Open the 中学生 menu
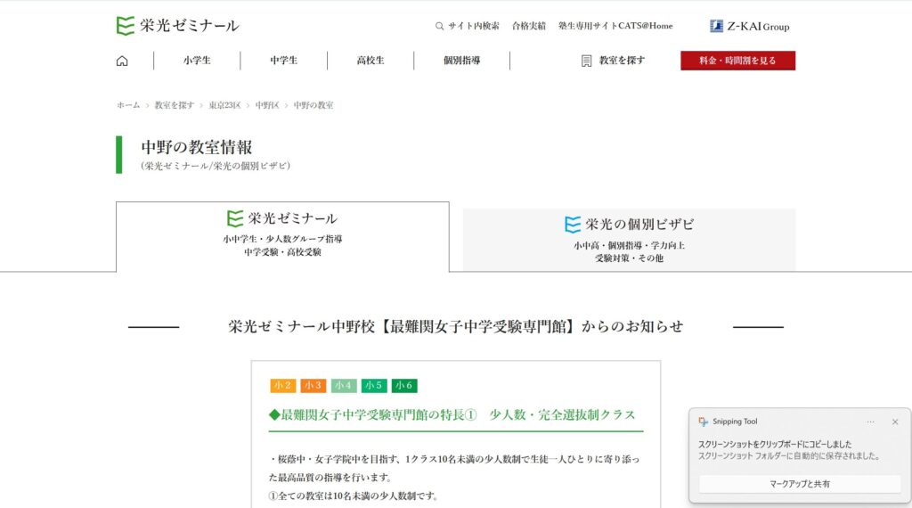This screenshot has width=912, height=508. click(284, 61)
